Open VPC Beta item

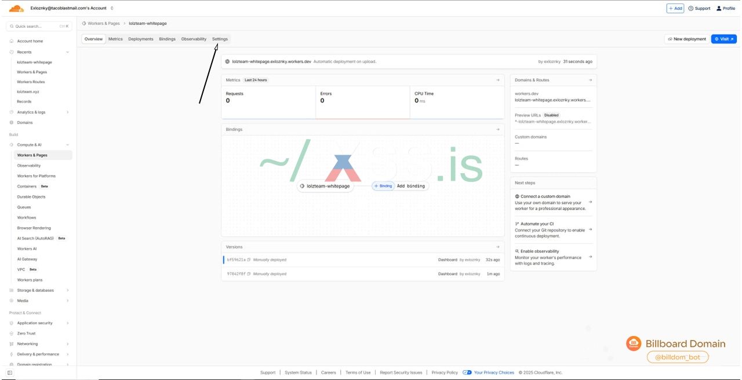click(x=27, y=269)
